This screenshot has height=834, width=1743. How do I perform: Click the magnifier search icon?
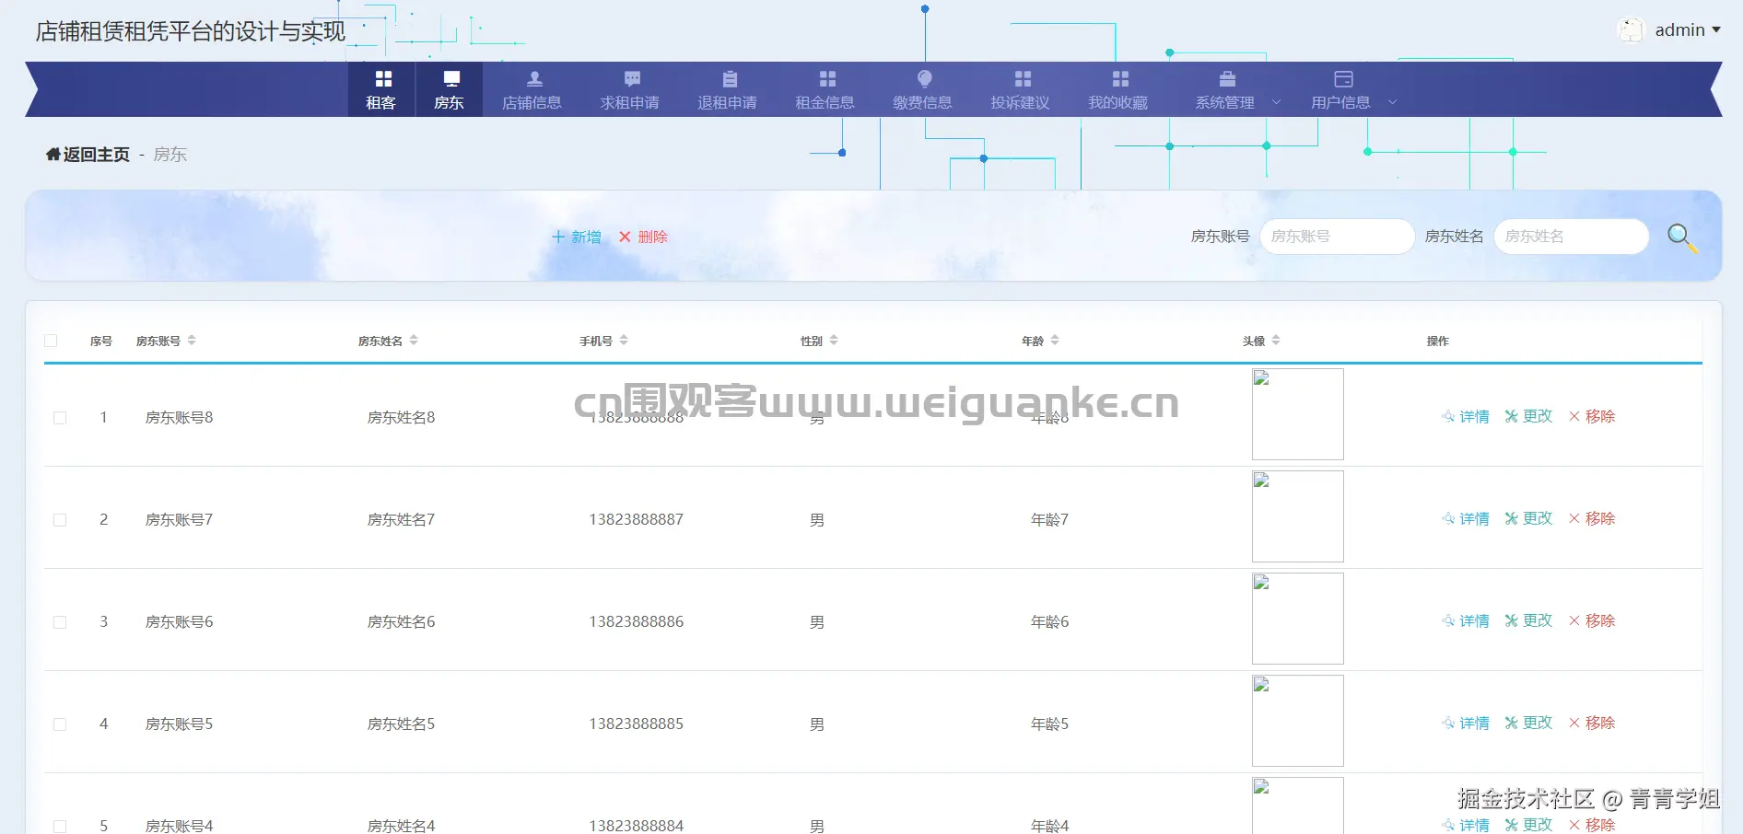coord(1682,238)
